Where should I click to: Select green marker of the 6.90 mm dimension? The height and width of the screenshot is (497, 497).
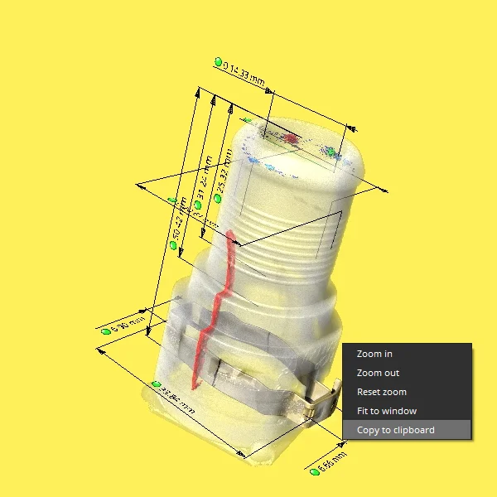coord(105,331)
